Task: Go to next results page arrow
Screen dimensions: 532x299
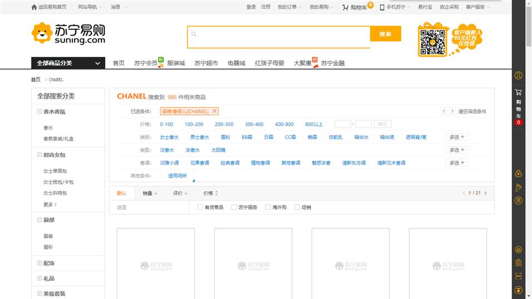Action: [485, 193]
